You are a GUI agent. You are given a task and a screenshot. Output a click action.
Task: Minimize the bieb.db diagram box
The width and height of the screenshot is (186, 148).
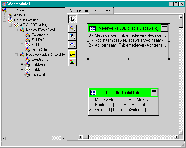[154, 92]
